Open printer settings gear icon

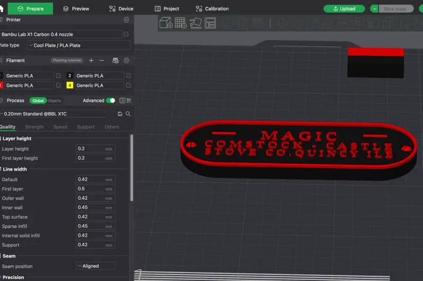tap(126, 20)
